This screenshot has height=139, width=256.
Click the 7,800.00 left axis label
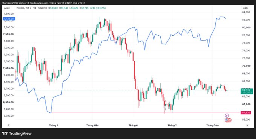(9, 14)
